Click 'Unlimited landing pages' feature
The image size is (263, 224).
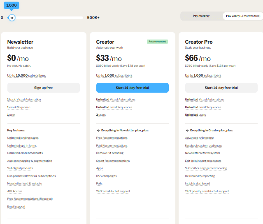pyautogui.click(x=23, y=138)
